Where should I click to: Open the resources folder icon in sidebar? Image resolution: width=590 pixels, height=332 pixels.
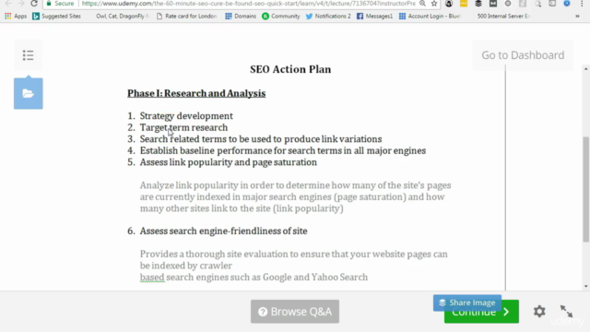(29, 93)
